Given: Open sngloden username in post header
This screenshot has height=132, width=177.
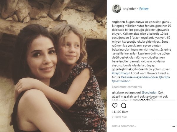Looking at the screenshot, I should tap(130, 9).
